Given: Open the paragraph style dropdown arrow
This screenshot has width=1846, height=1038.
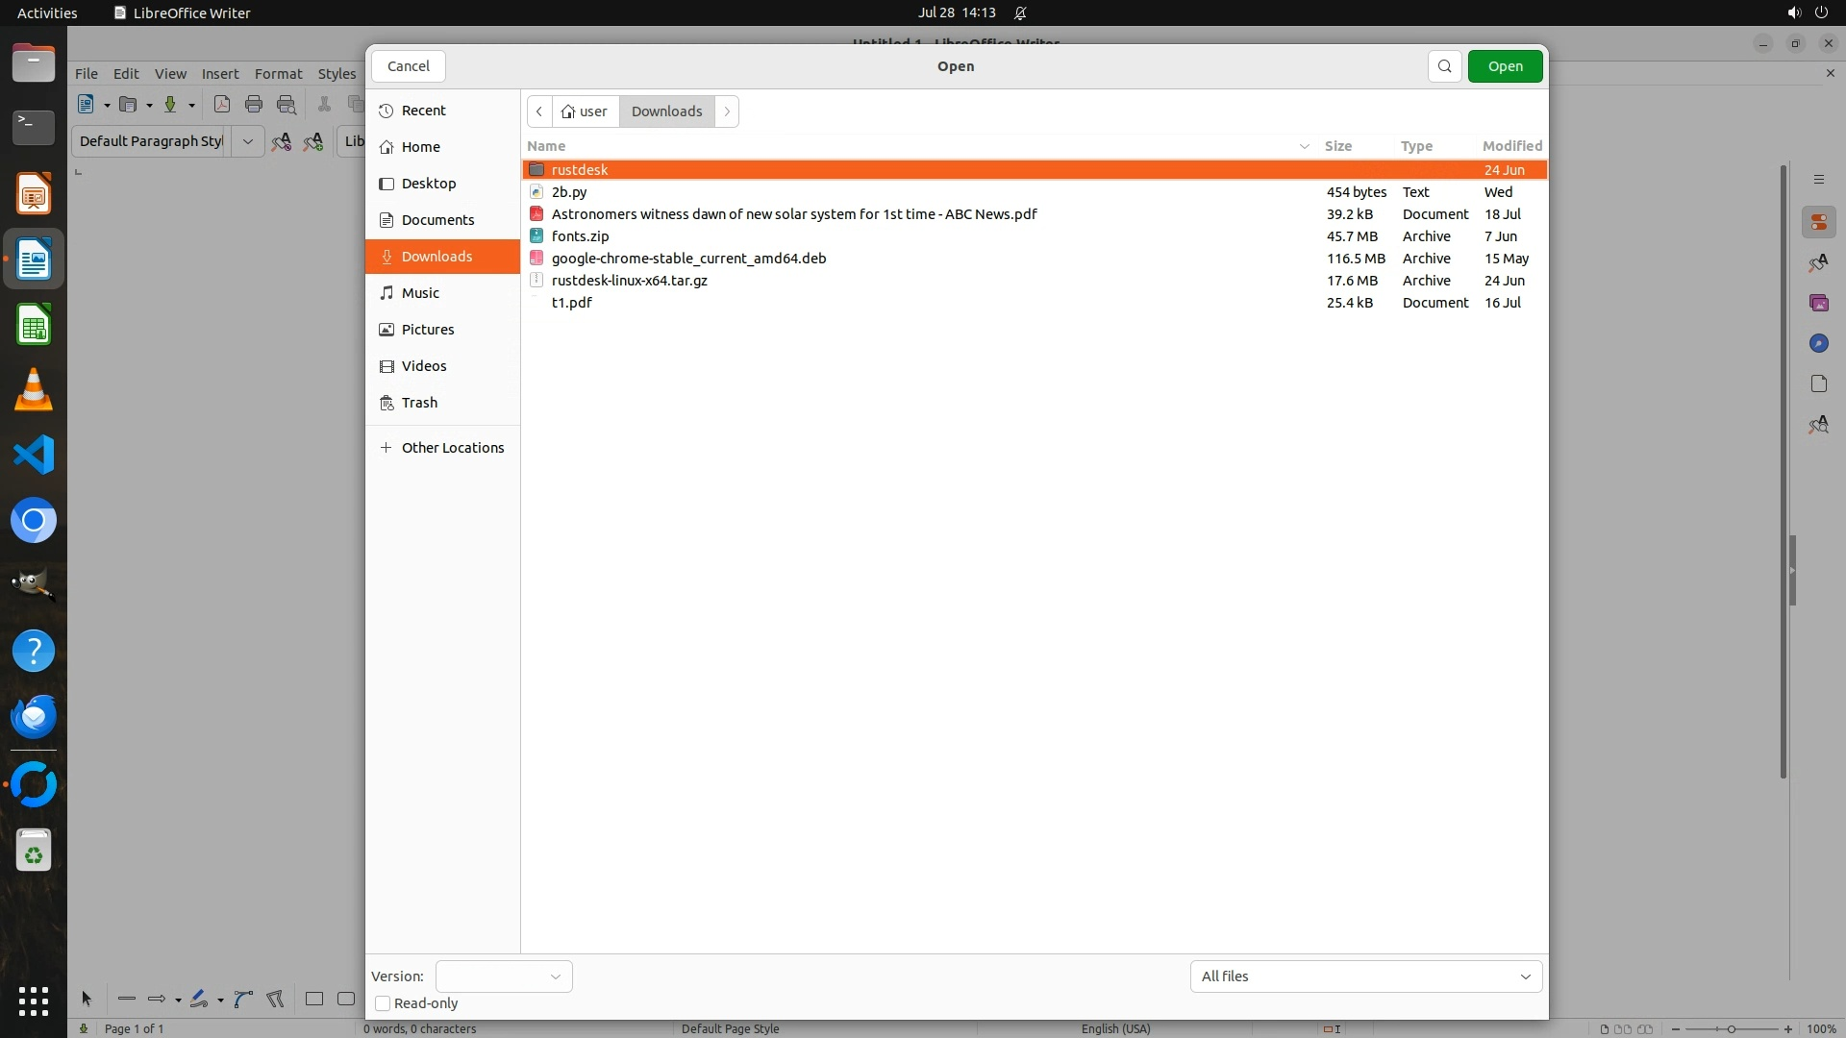Looking at the screenshot, I should tap(247, 141).
